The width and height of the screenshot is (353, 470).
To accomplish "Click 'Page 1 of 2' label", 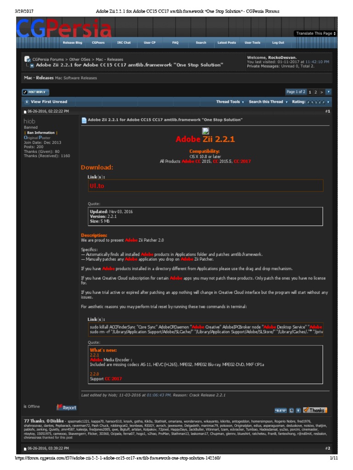I will click(296, 92).
